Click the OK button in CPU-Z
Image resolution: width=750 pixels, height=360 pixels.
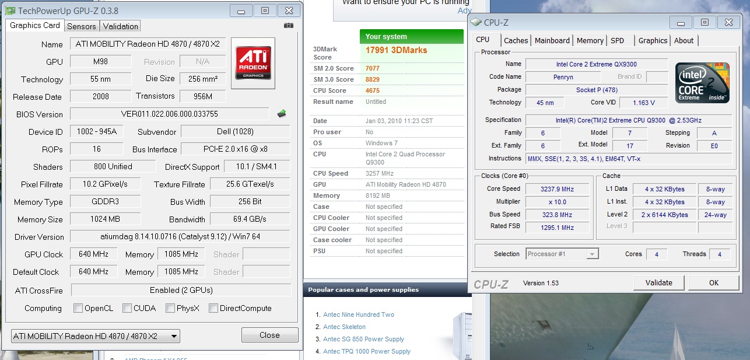pos(714,283)
